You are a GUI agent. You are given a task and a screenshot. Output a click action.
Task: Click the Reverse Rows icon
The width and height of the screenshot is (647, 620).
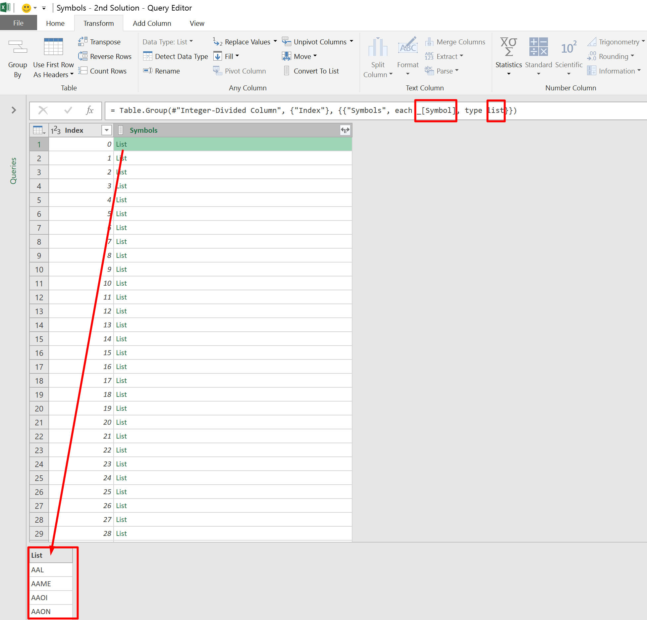click(83, 56)
